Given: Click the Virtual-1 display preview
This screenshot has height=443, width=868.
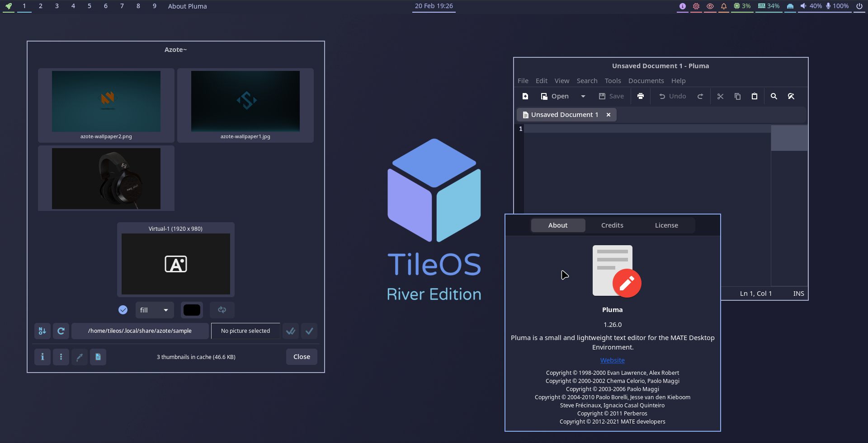Looking at the screenshot, I should (x=176, y=264).
